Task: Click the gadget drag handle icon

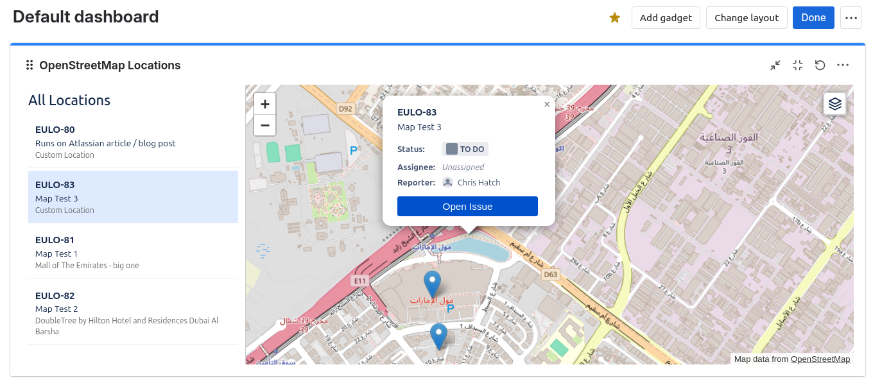Action: click(29, 65)
